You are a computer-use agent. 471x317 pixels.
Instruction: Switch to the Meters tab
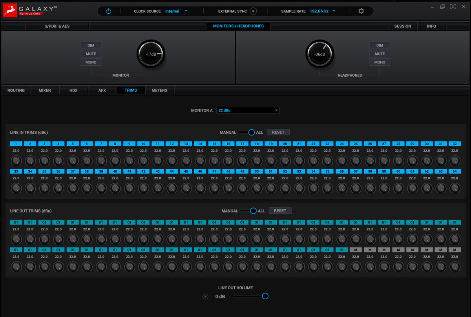[159, 90]
